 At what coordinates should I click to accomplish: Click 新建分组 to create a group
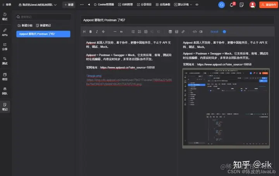[x=25, y=26]
